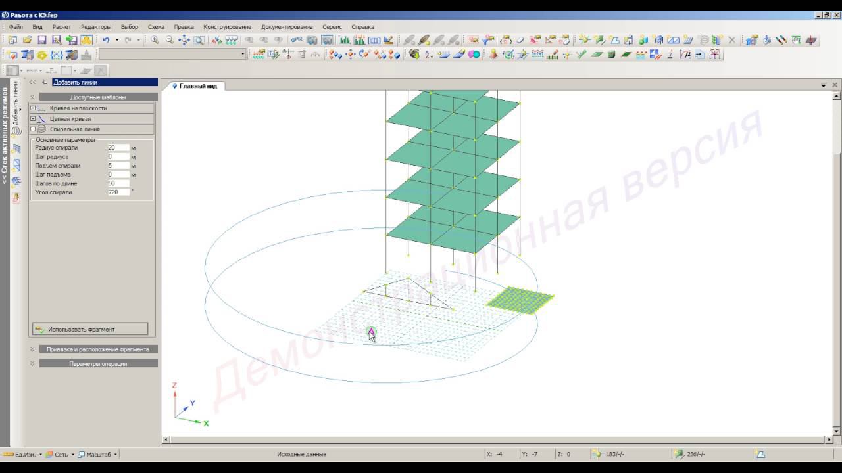Click the glasses view icon
Screen dimensions: 842x473
tap(297, 40)
